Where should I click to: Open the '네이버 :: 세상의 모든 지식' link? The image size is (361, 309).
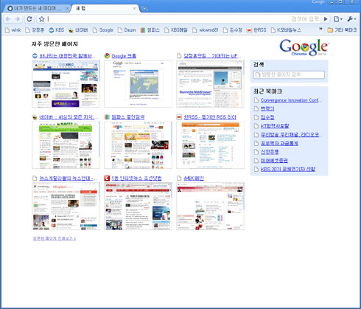point(69,117)
